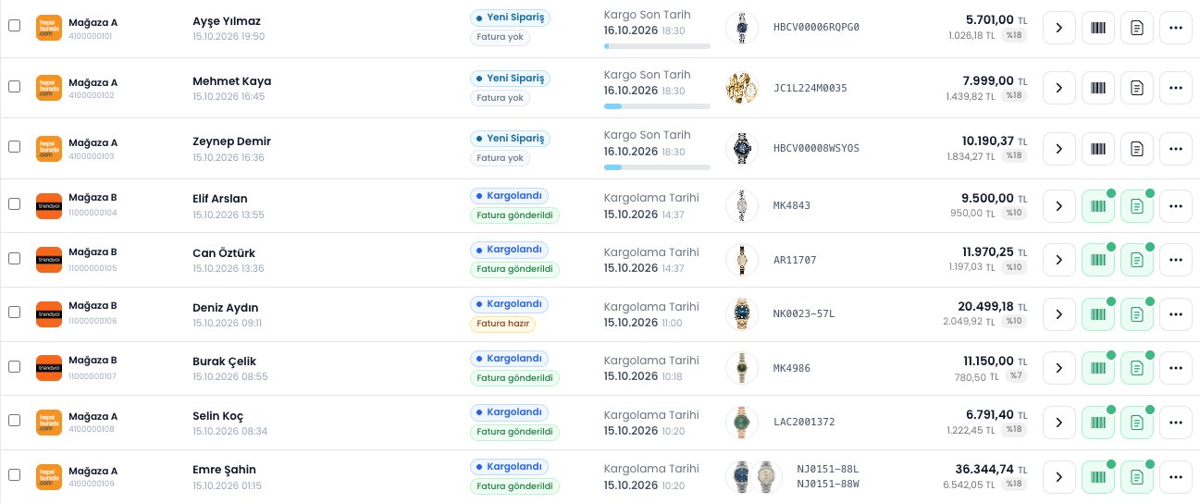
Task: Select checkbox for Ayşe Yılmaz order
Action: click(14, 26)
